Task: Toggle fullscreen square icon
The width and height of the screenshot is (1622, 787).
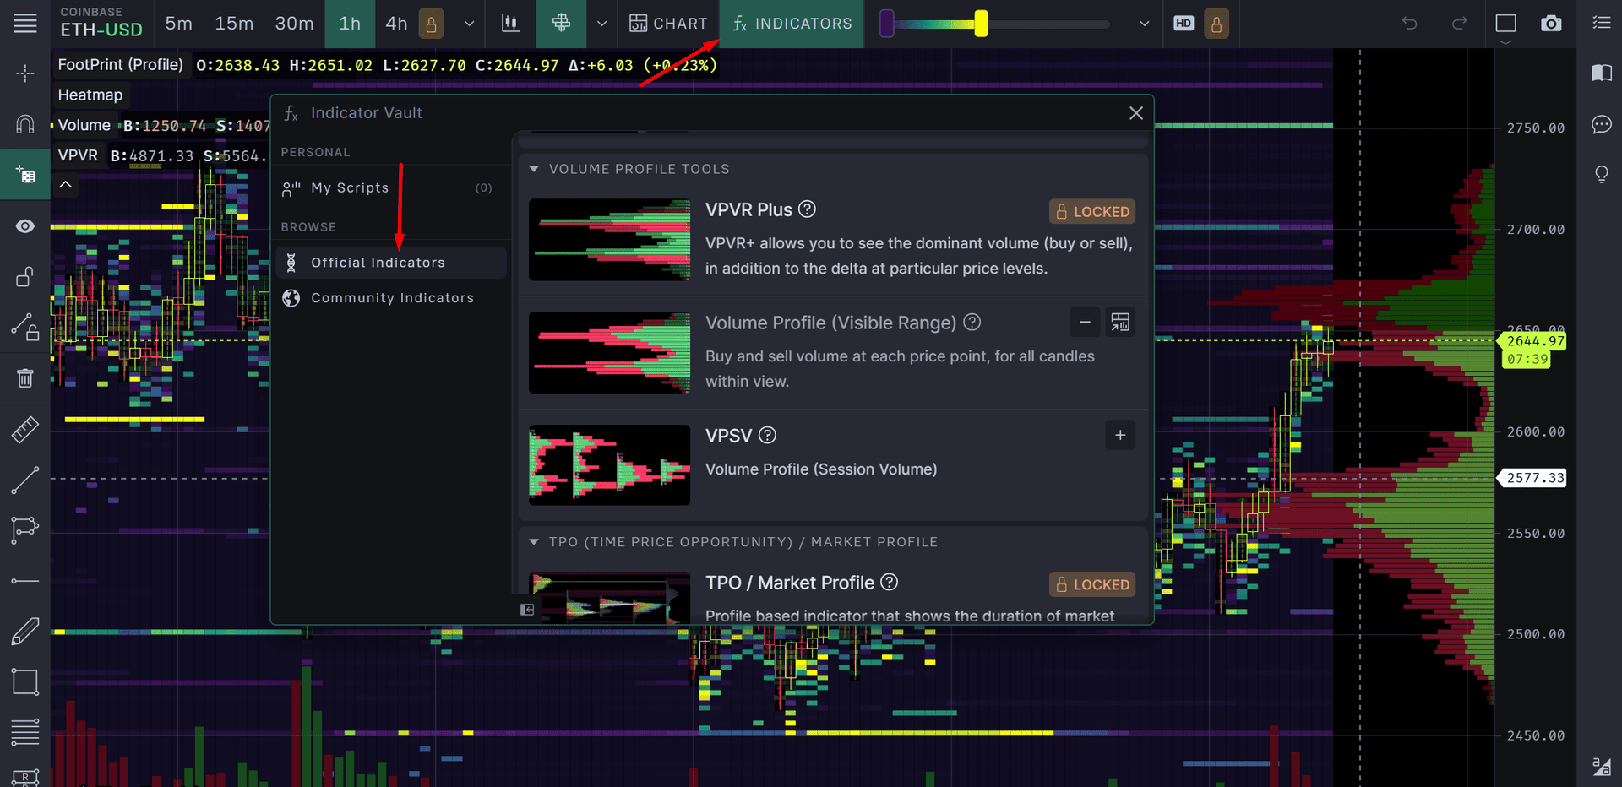Action: click(1505, 24)
